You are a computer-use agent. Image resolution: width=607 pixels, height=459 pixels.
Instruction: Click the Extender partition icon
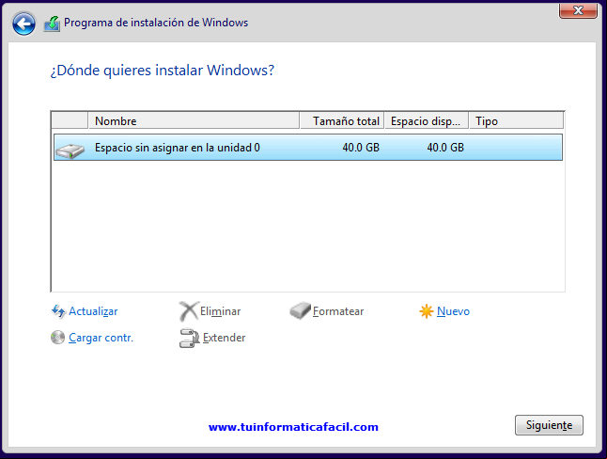coord(189,338)
